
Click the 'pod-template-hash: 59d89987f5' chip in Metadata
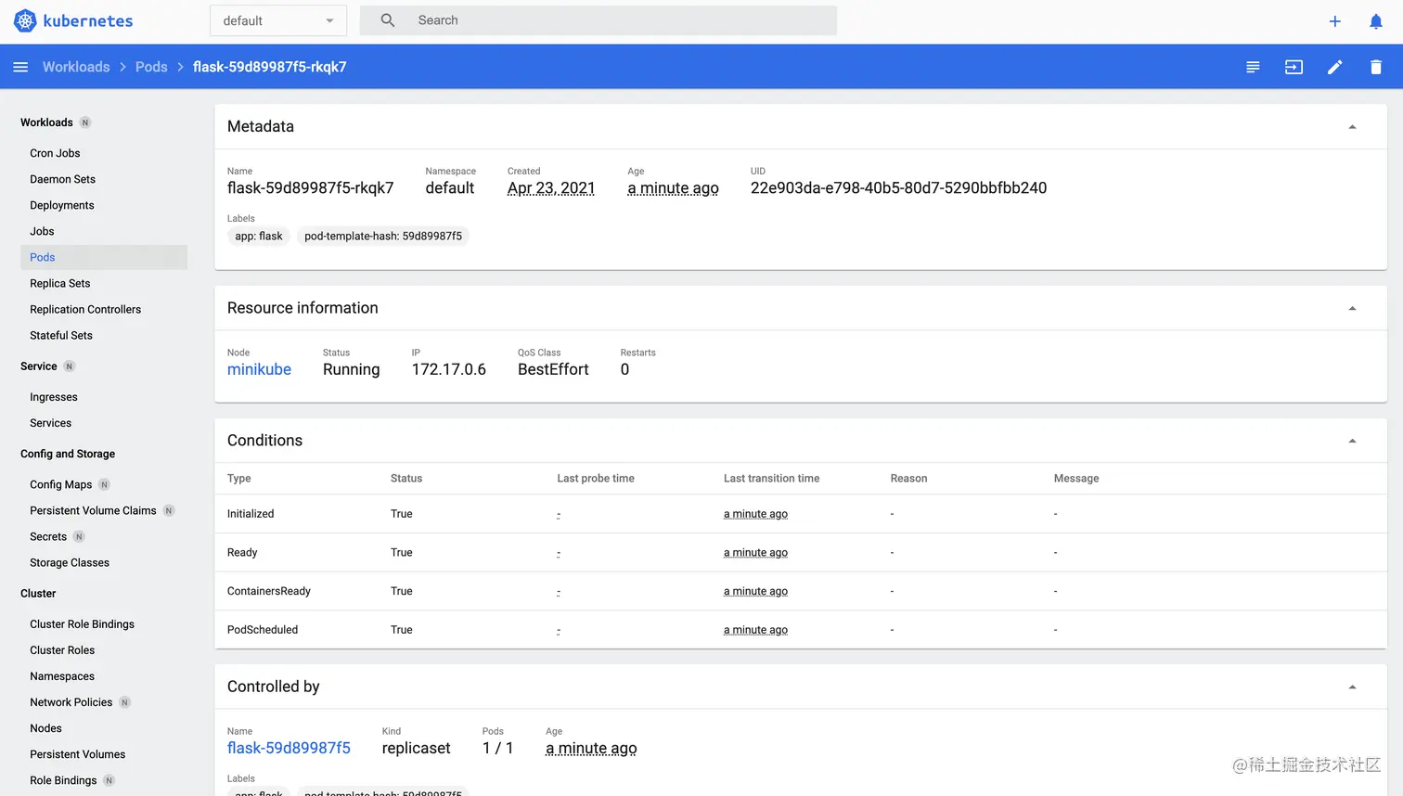click(383, 237)
